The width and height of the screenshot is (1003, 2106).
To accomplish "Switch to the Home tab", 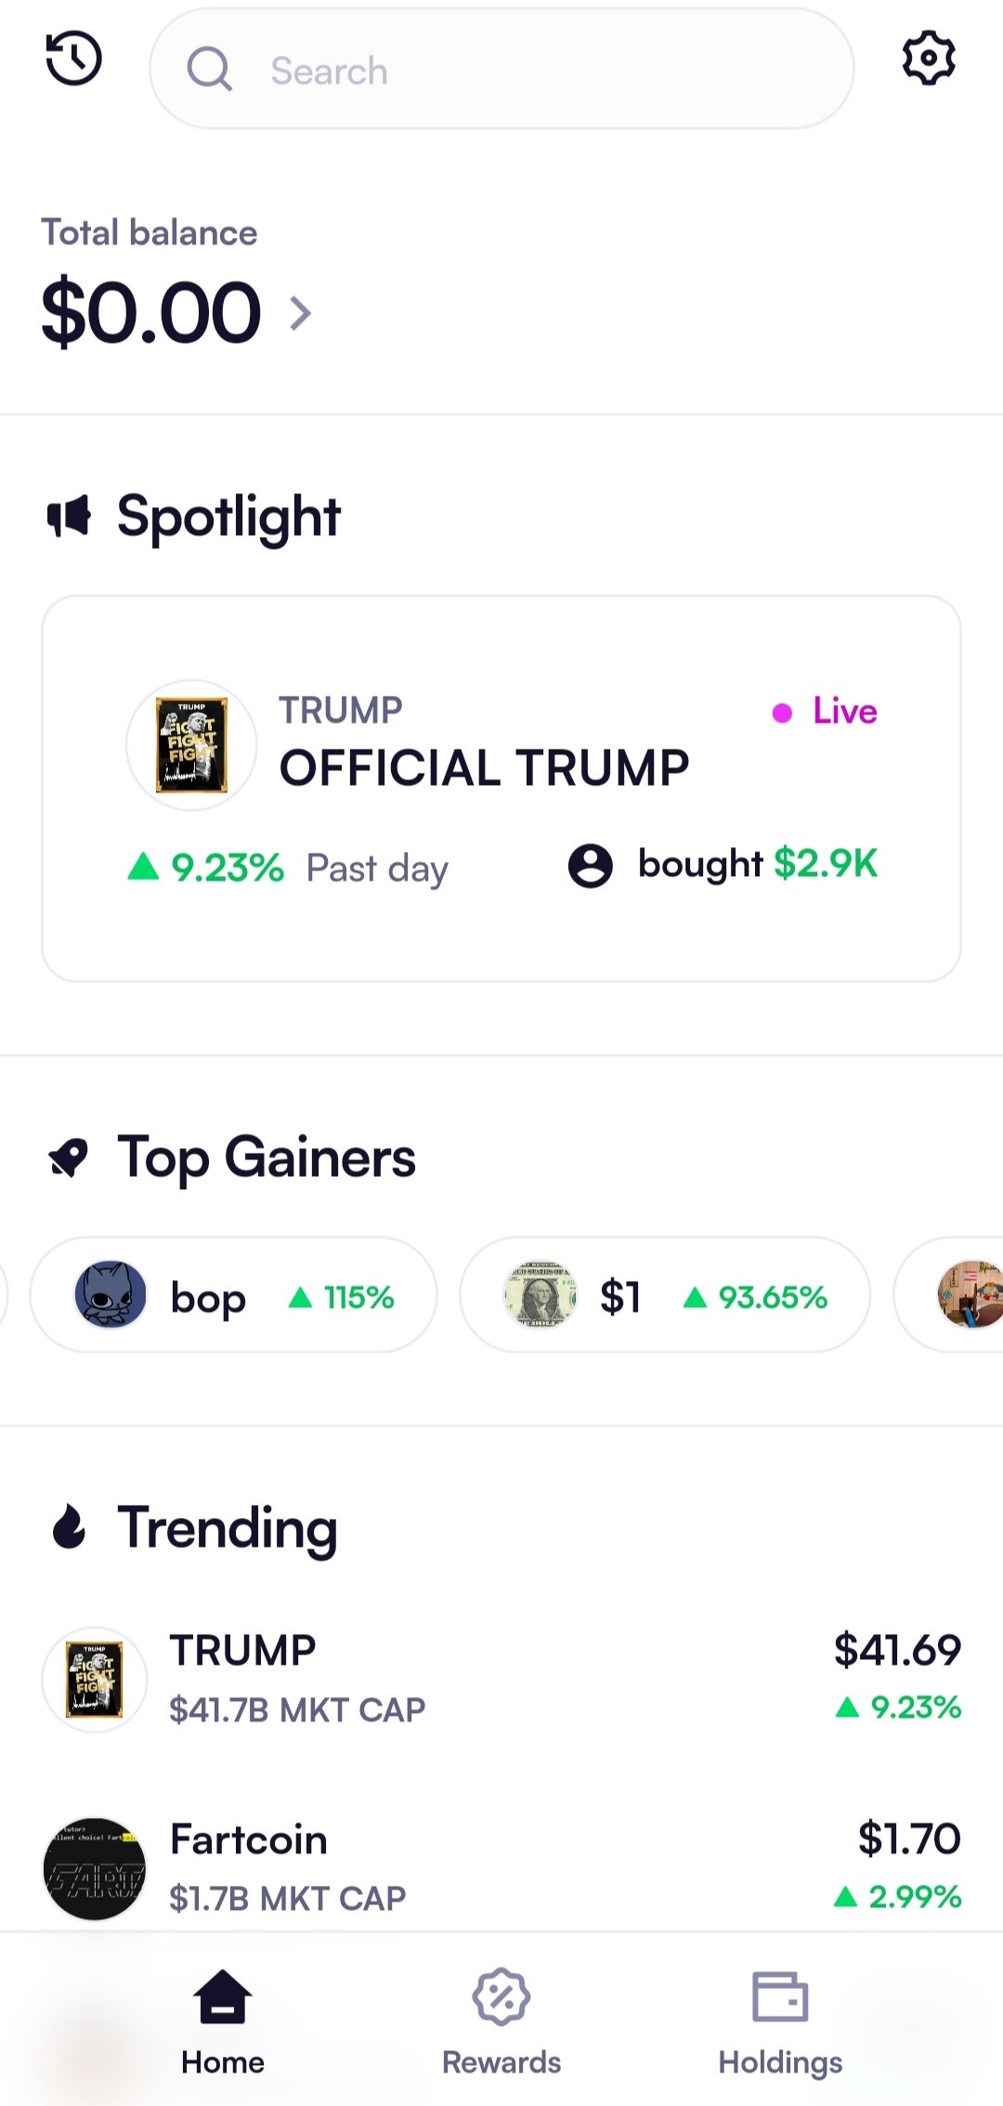I will (223, 2021).
